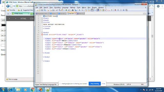164x92 pixels.
Task: Open the Function List panel icon
Action: point(106,10)
